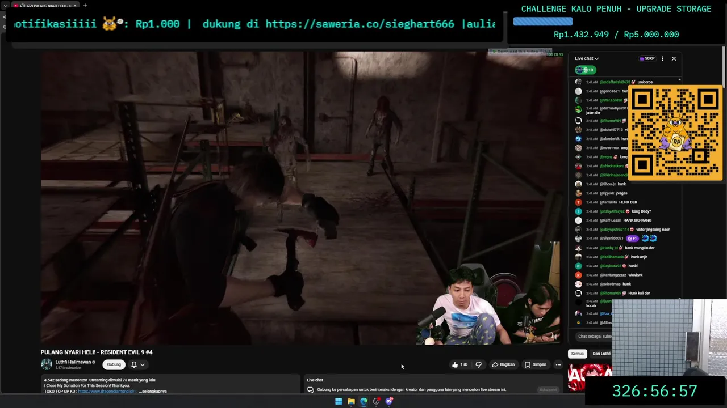This screenshot has width=727, height=408.
Task: Click chat user @Slyanido021
Action: (x=612, y=239)
